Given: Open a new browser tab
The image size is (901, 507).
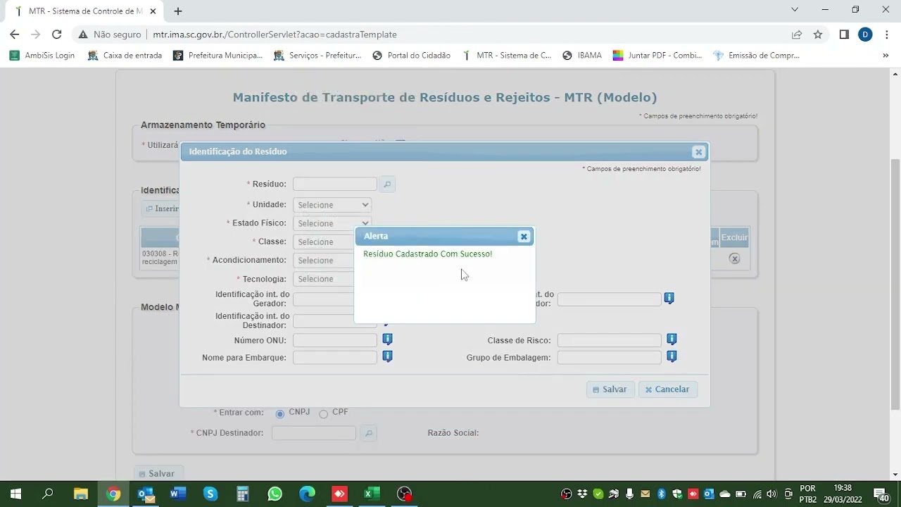Looking at the screenshot, I should pos(178,11).
